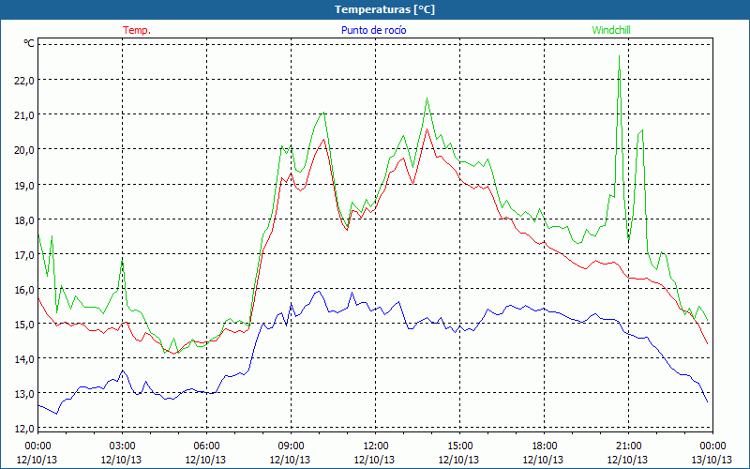Viewport: 750px width, 469px height.
Task: Click the 18:00 time axis label
Action: coord(544,446)
